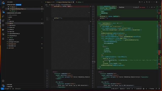
Task: Open the Source Control view
Action: click(3, 12)
